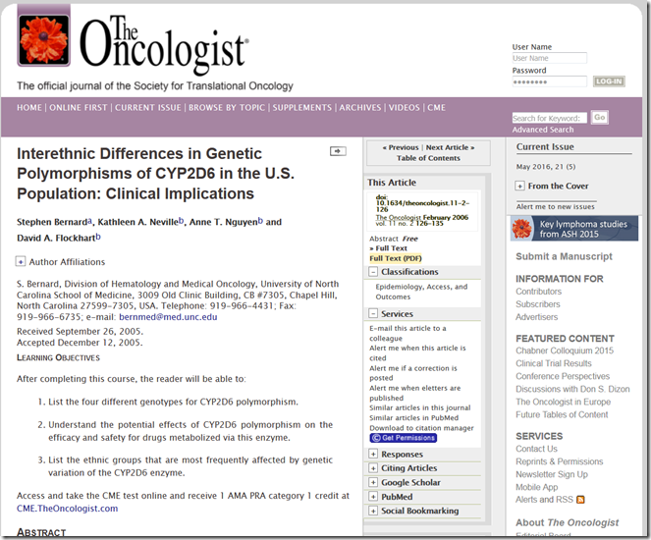The width and height of the screenshot is (651, 540).
Task: Open The Oncologist in Europe link
Action: click(563, 403)
